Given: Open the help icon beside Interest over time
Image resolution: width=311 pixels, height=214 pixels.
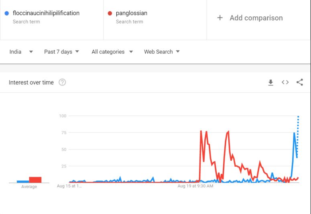Looking at the screenshot, I should (x=62, y=82).
